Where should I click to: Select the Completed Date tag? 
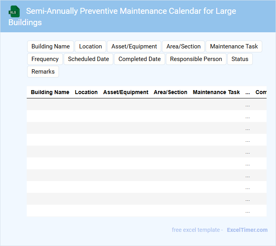coord(140,59)
